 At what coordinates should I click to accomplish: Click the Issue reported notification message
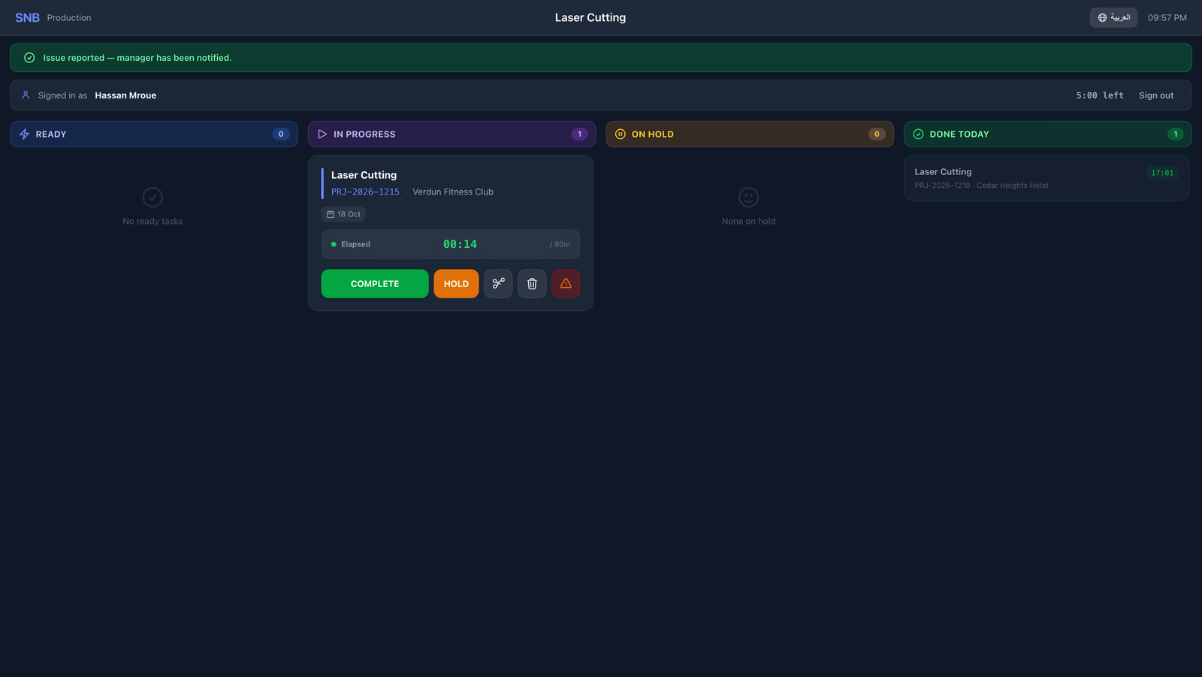137,58
